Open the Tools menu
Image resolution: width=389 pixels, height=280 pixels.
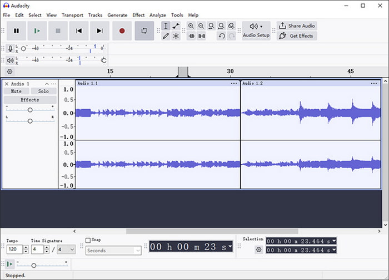tap(177, 15)
